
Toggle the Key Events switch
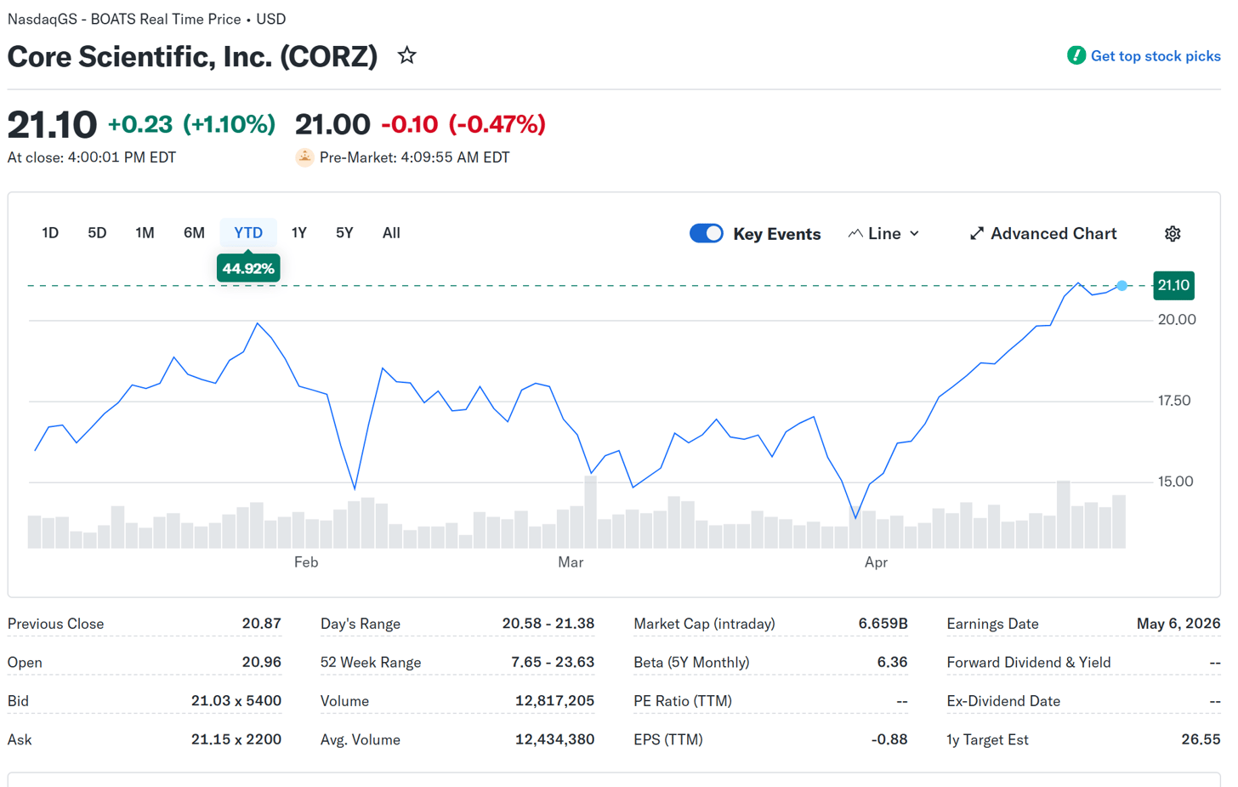[x=707, y=234]
